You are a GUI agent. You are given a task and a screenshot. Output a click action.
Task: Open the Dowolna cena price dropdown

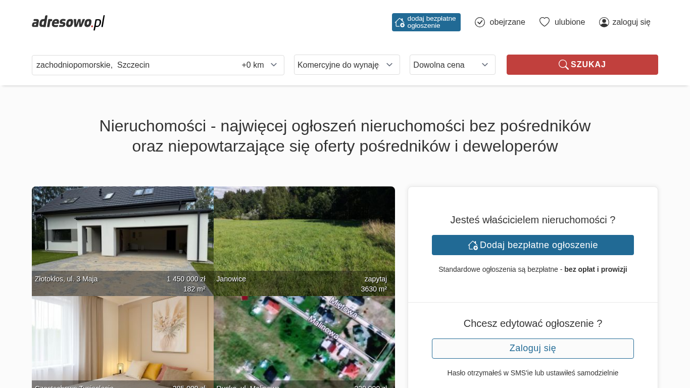[x=452, y=65]
